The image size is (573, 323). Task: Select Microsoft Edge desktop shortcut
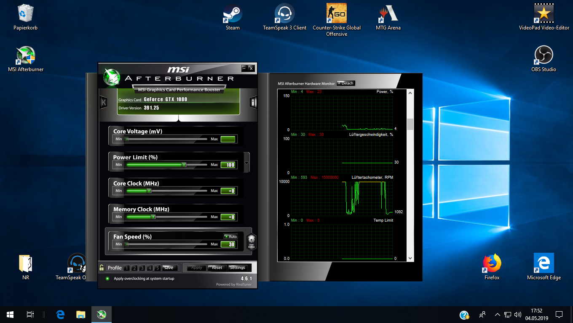coord(544,267)
